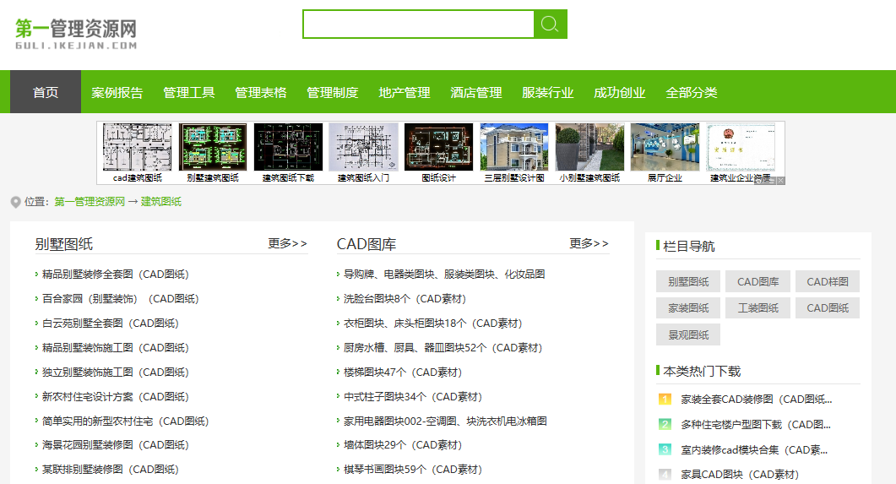Screen dimensions: 896x484
Task: Go to 酒店管理 in navigation bar
Action: (476, 92)
